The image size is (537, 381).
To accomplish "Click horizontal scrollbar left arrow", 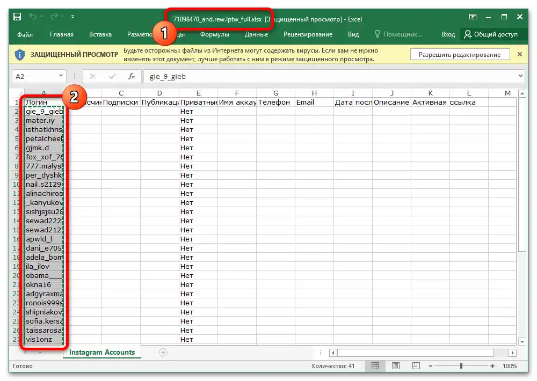I will tap(333, 353).
